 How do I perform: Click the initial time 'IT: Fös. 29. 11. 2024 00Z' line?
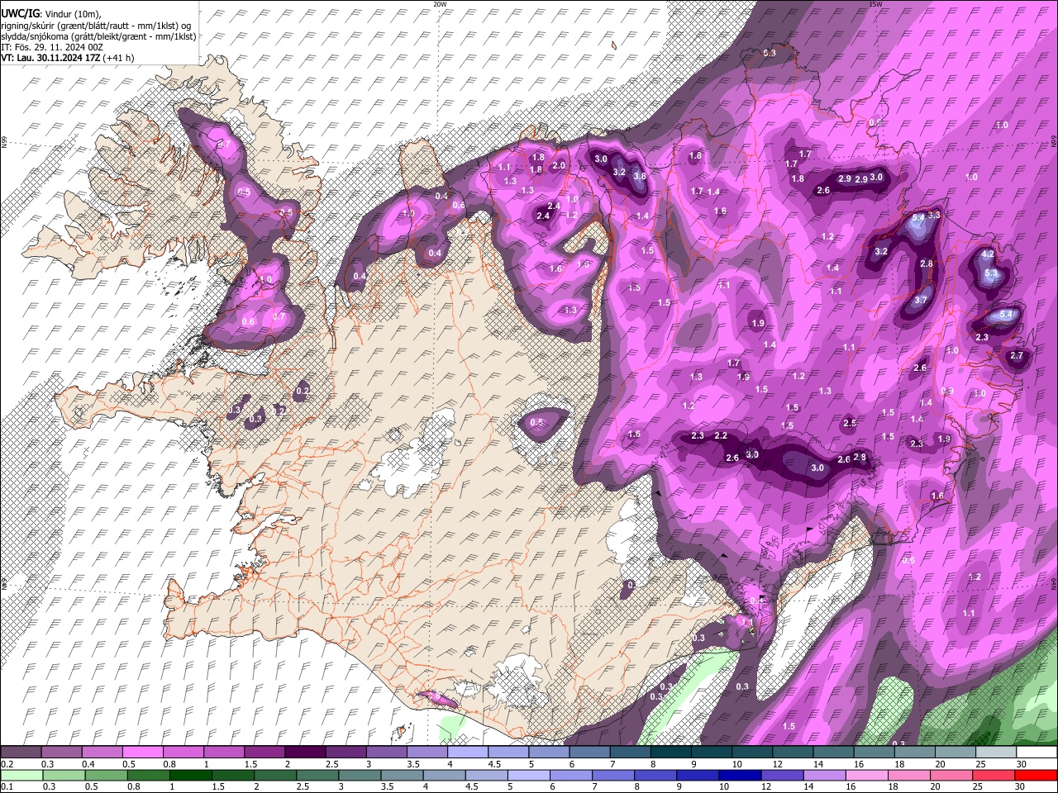[52, 47]
